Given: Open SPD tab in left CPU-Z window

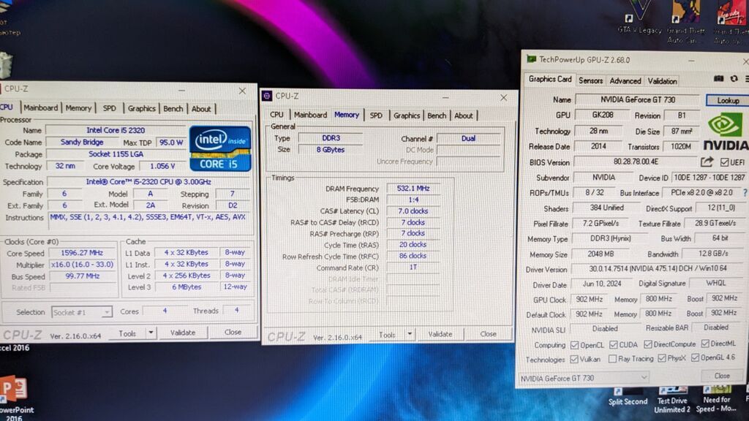Looking at the screenshot, I should coord(110,108).
